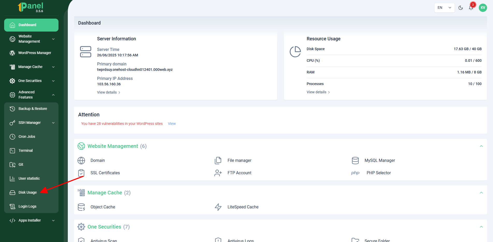View details under Server Information
The height and width of the screenshot is (242, 493).
pos(109,93)
